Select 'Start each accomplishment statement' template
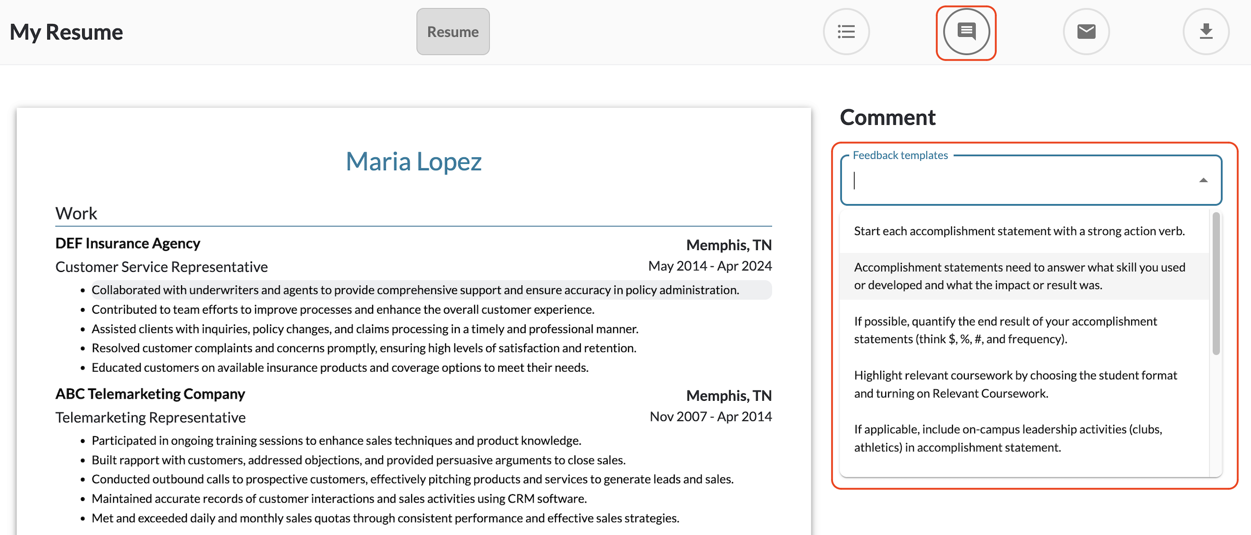Screen dimensions: 1251x535 [1019, 231]
